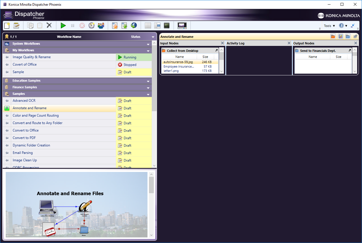362x243 pixels.
Task: Click the Annotate and Rename Files workflow preview
Action: [77, 205]
